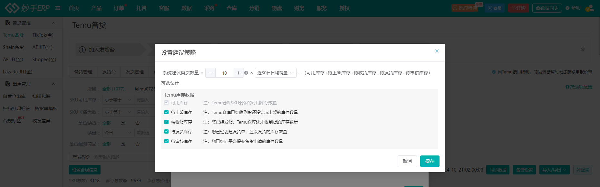Open SKU可售天数 小于等于 dropdown
This screenshot has width=600, height=187.
pos(118,112)
